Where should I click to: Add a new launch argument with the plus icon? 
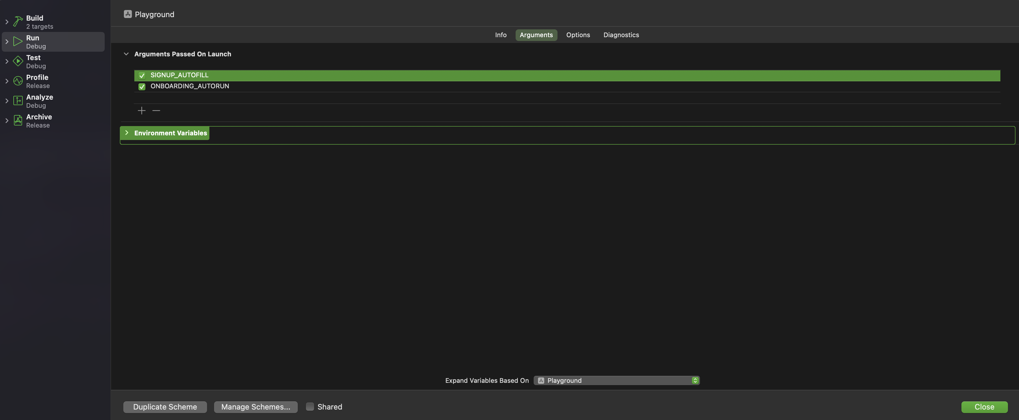point(141,110)
